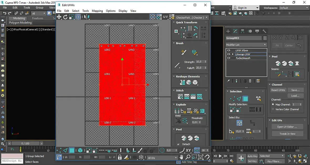Expand the Unwrap UVW modifier sub-objects
The width and height of the screenshot is (310, 165).
tap(233, 54)
